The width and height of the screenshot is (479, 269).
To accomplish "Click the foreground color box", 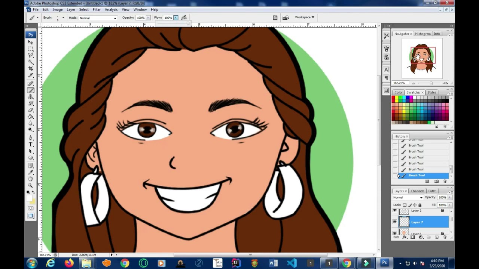I will [x=29, y=198].
